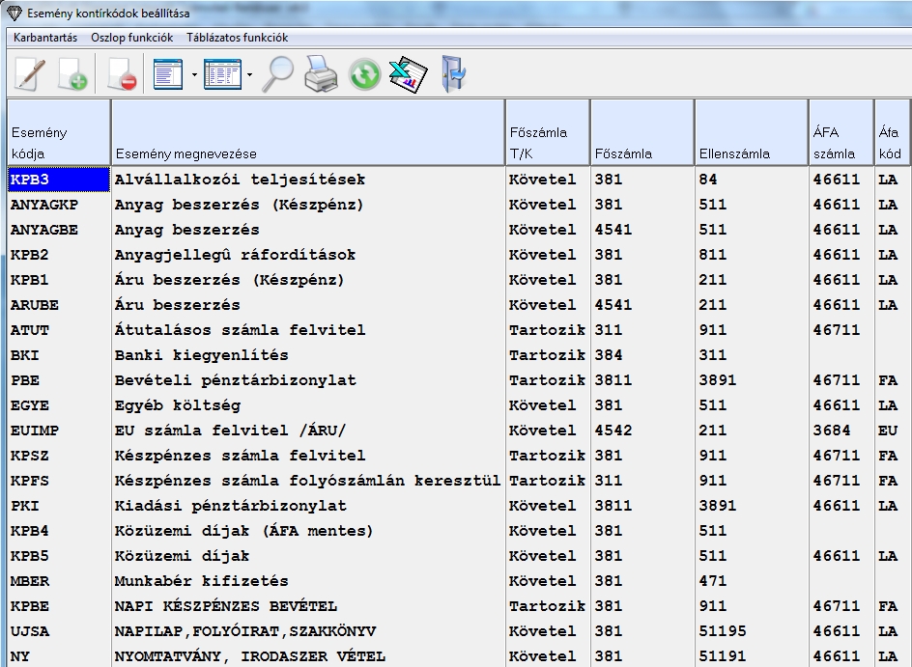Open the Táblázatos funkciók menu

(x=237, y=38)
